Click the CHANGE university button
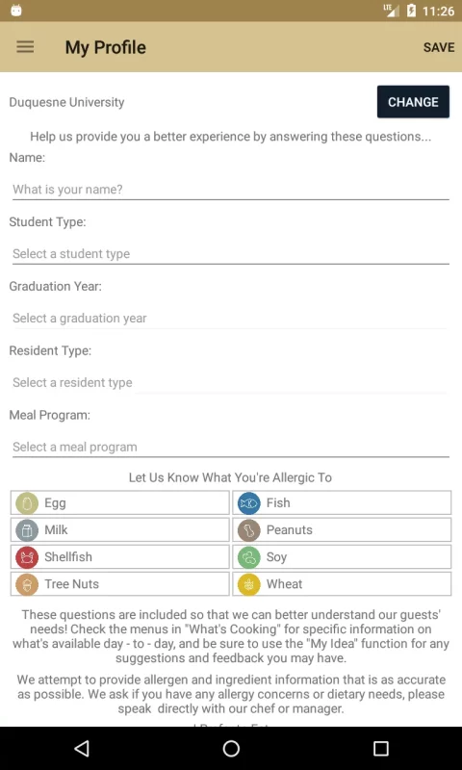Screen dimensions: 462x770 click(413, 102)
